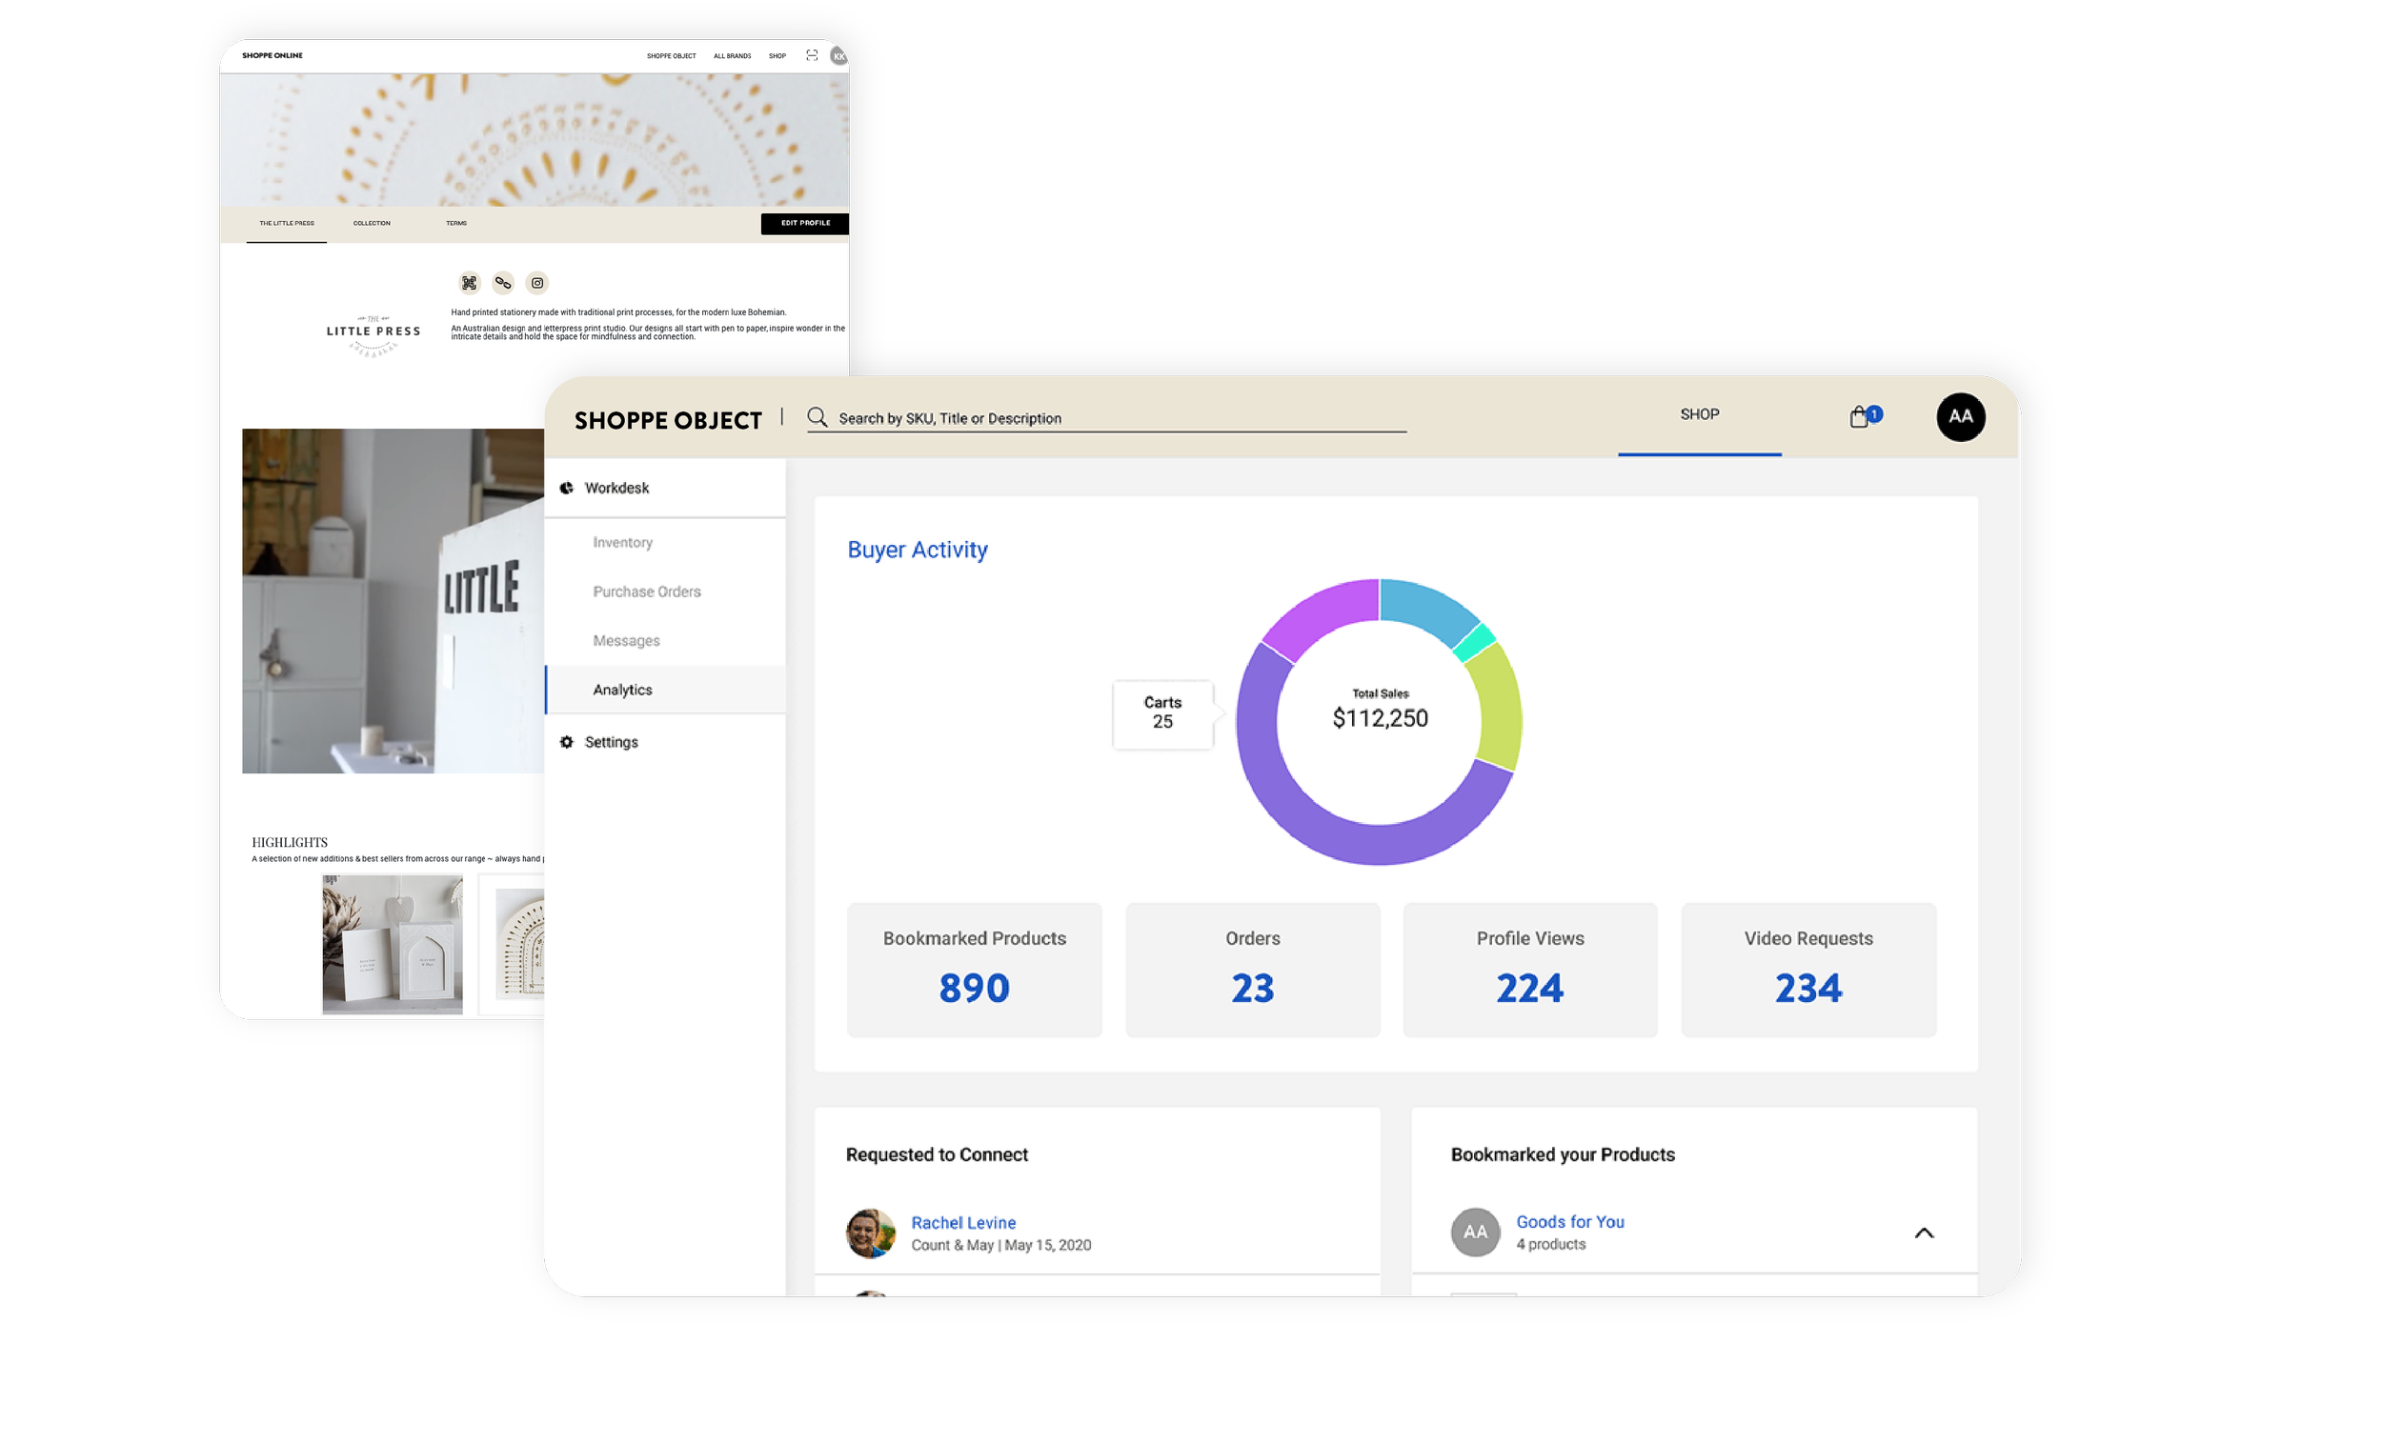Open Rachel Levine's profile link

[963, 1223]
